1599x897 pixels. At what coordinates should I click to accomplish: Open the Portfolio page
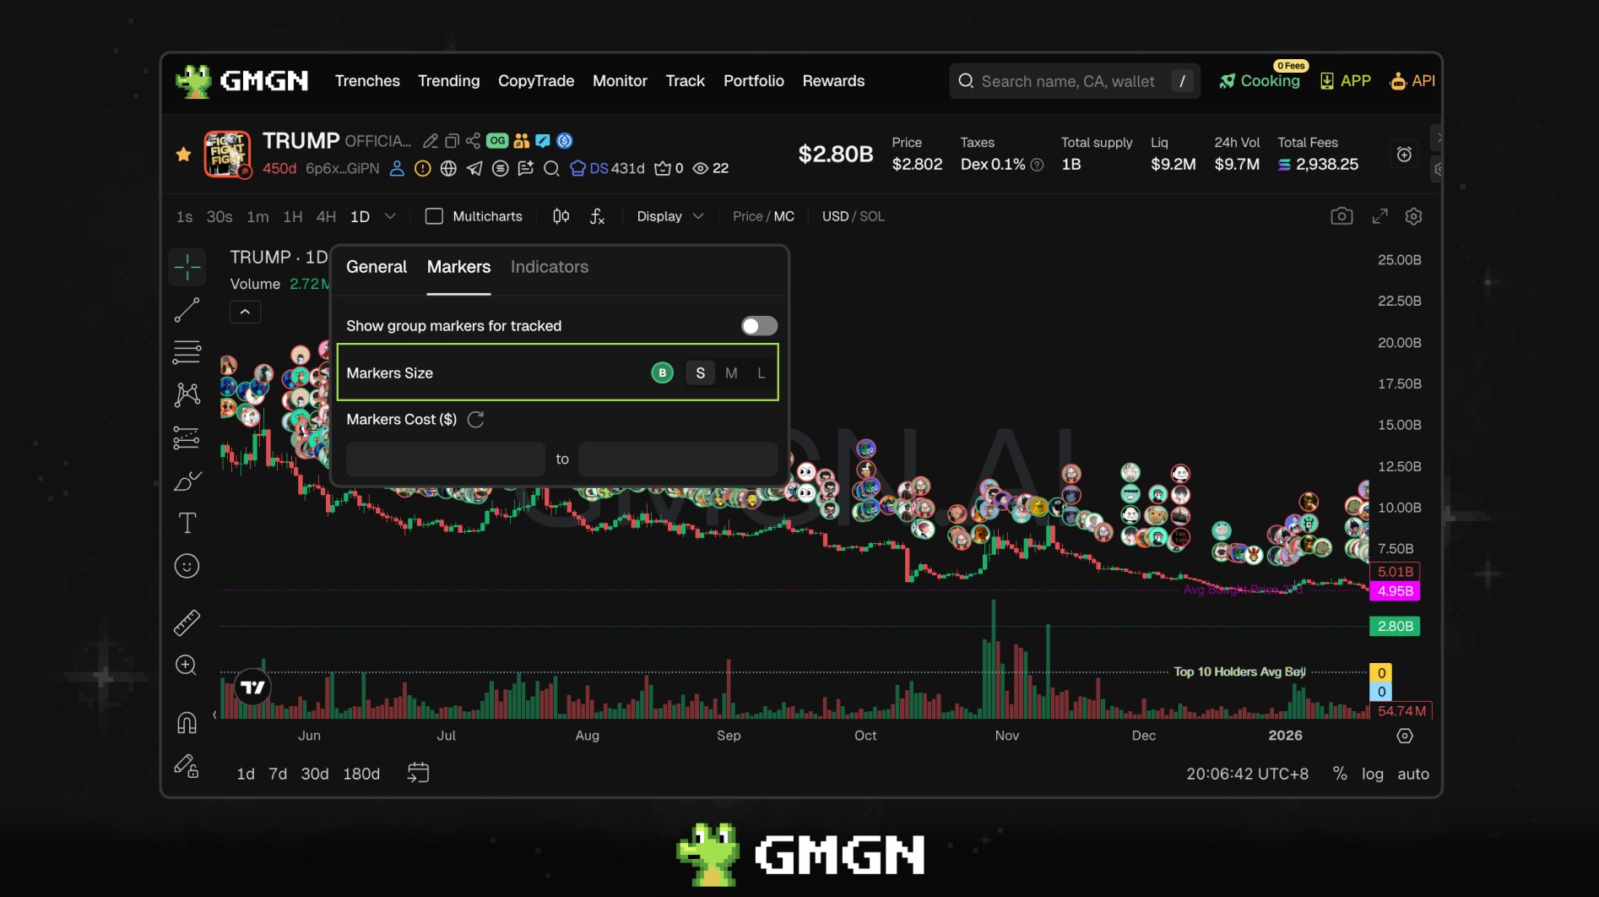(x=754, y=81)
